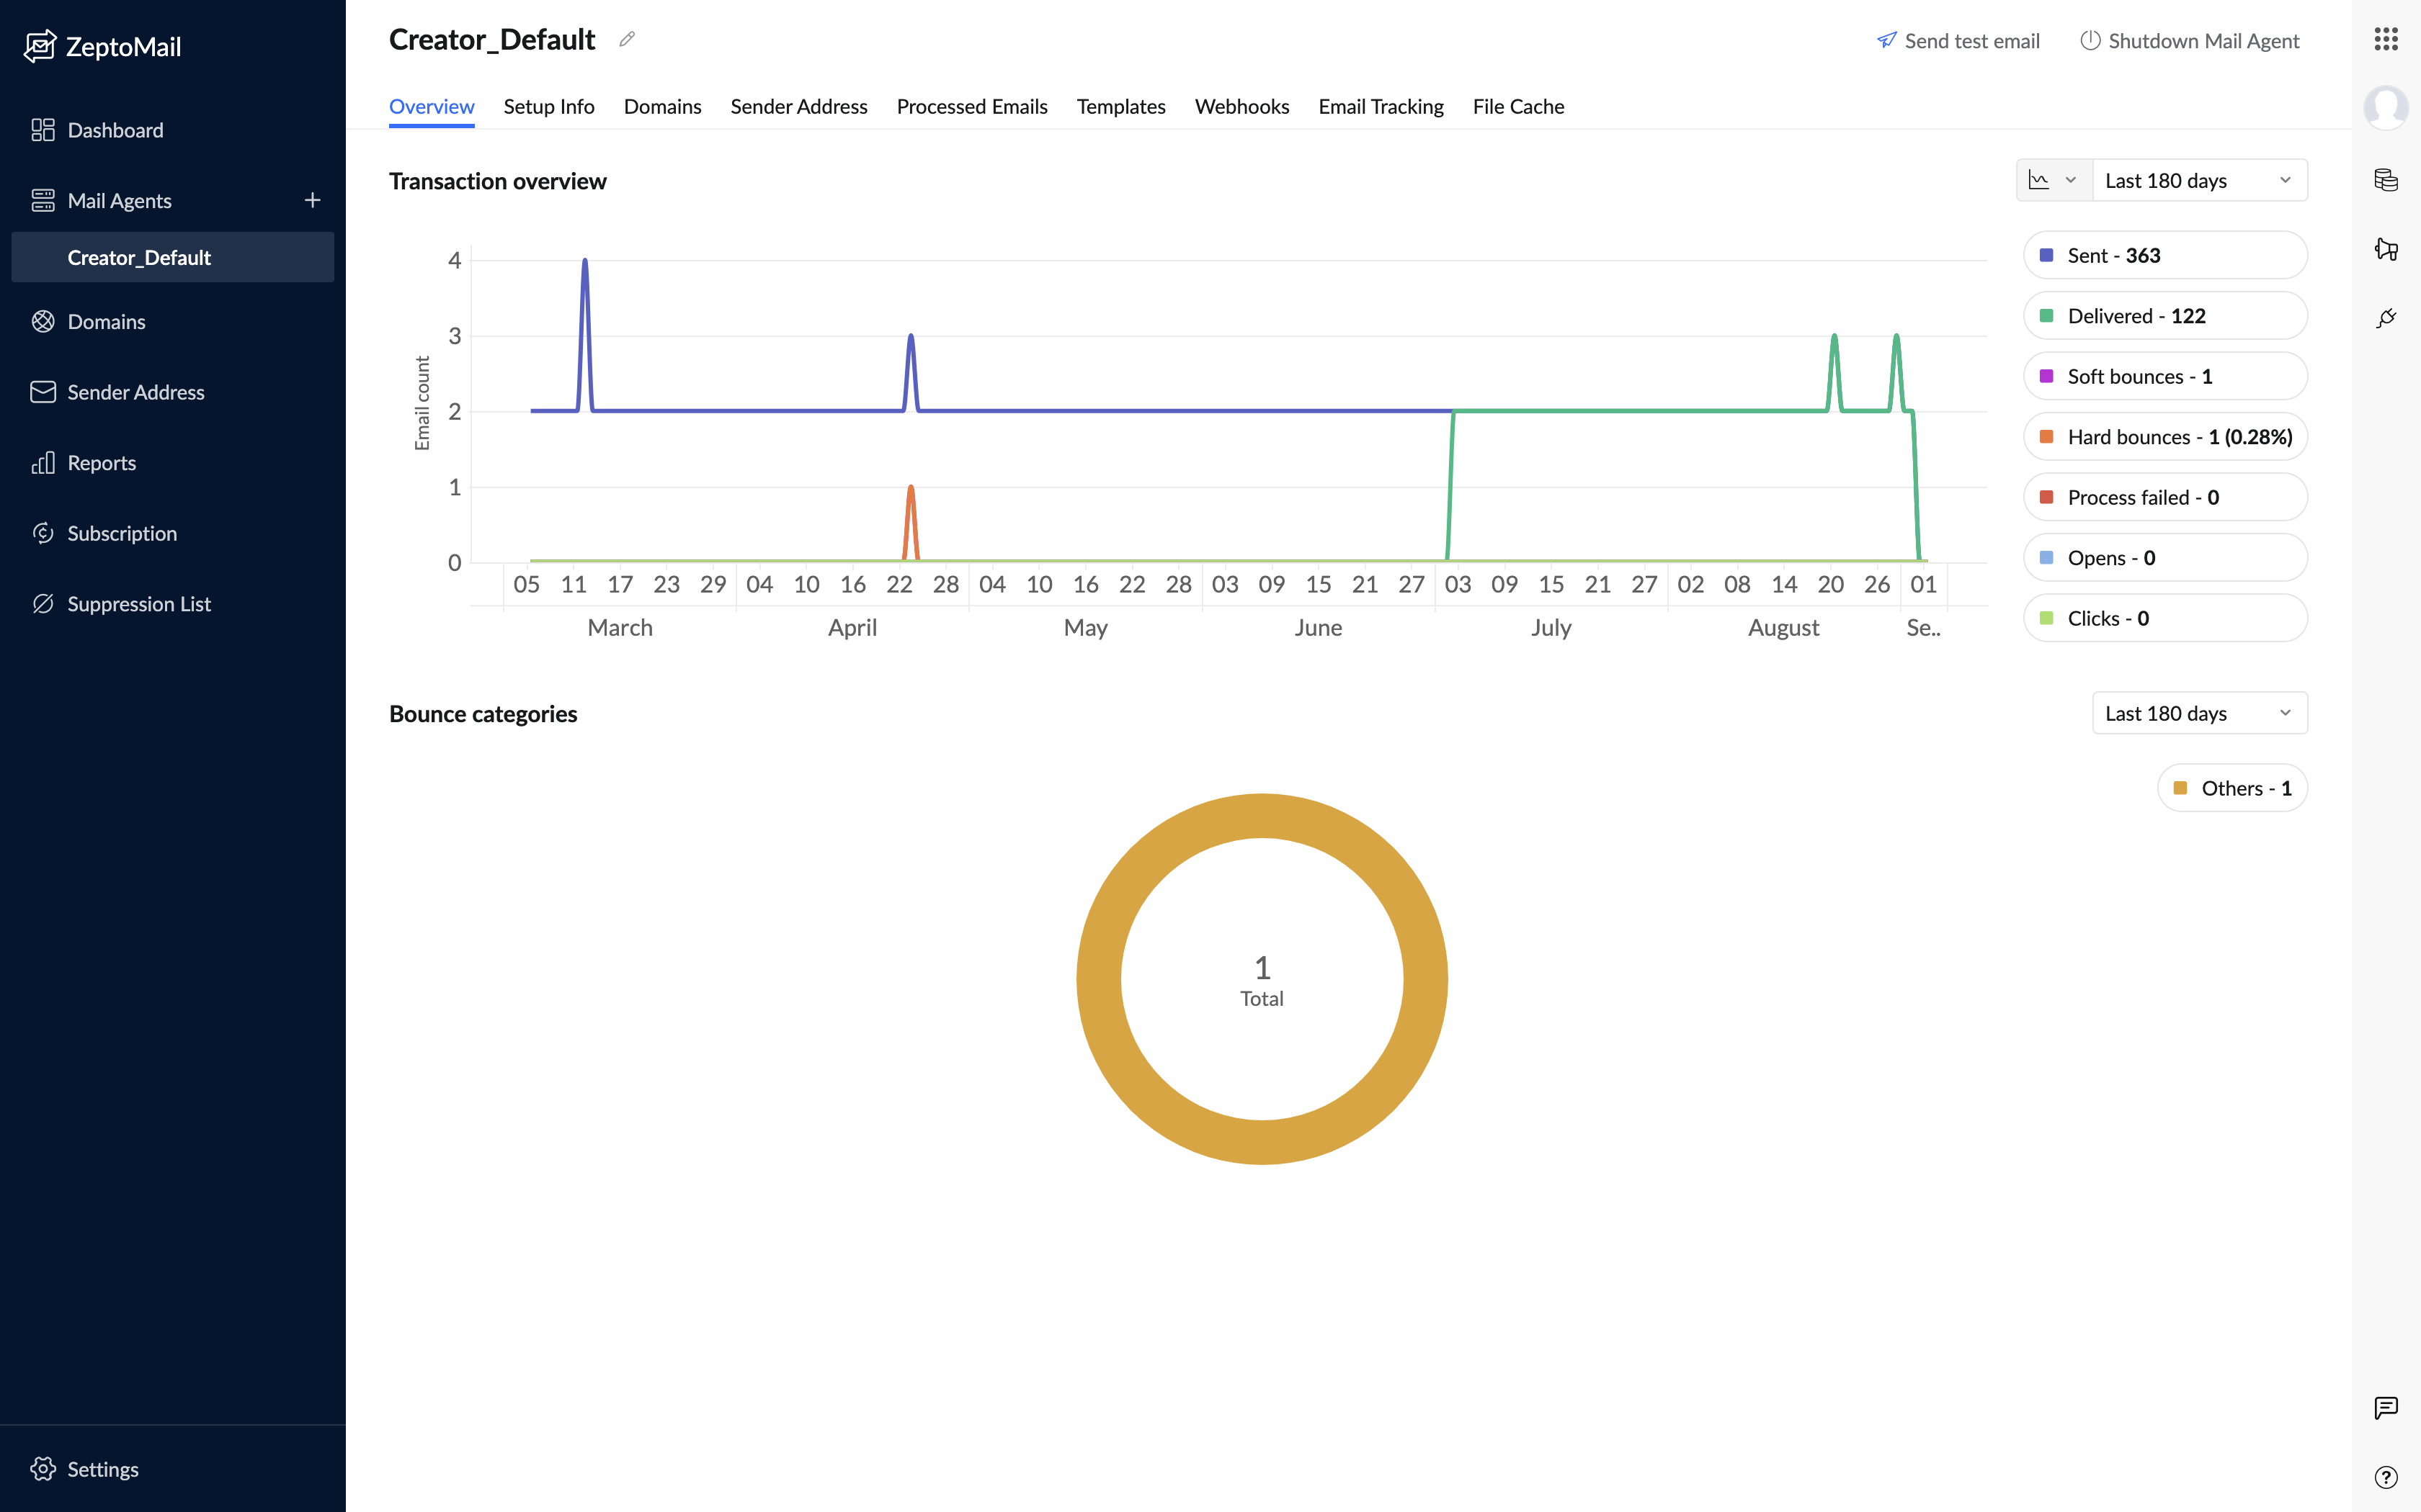Open the Webhooks tab
Viewport: 2421px width, 1512px height.
point(1241,106)
